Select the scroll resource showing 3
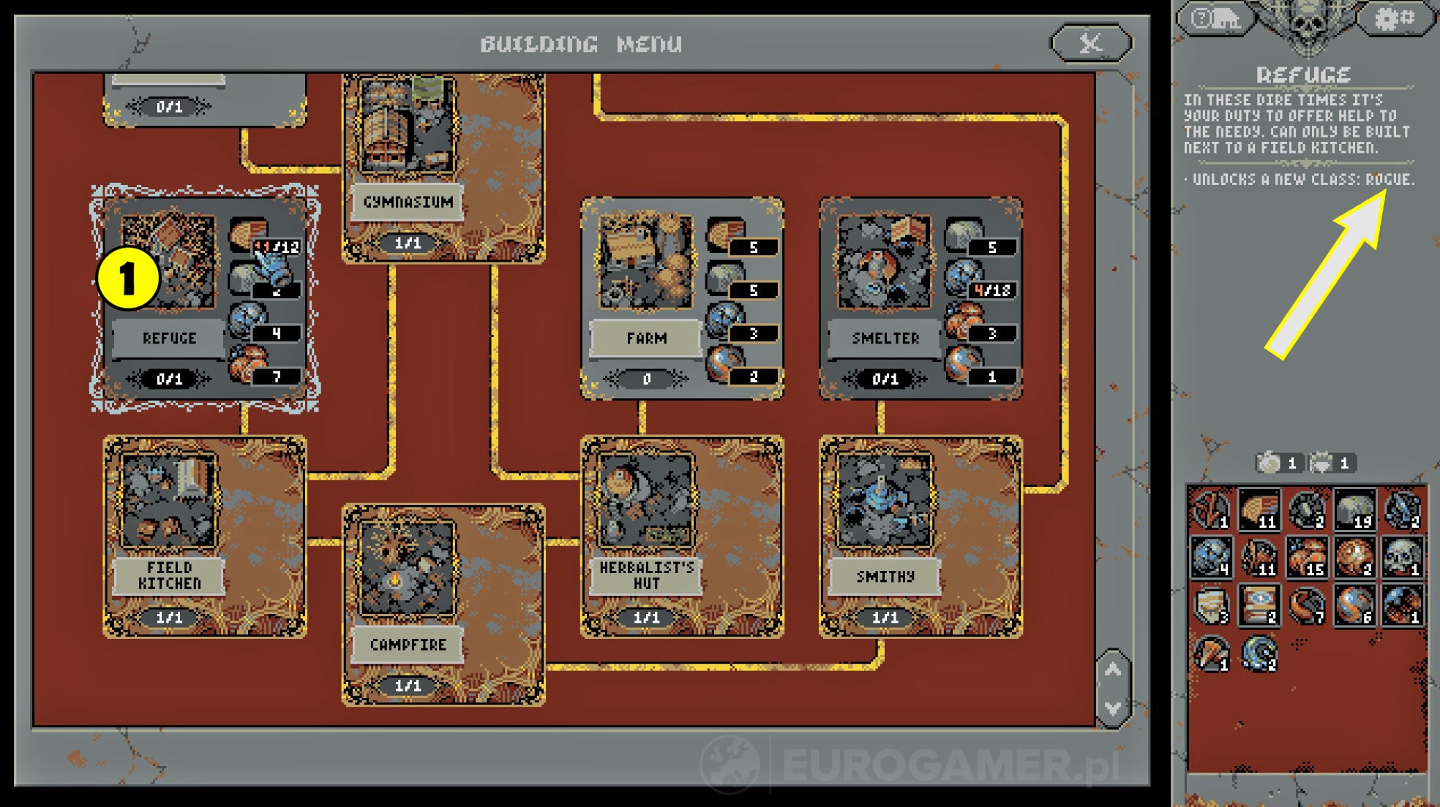This screenshot has width=1440, height=807. coord(1211,605)
